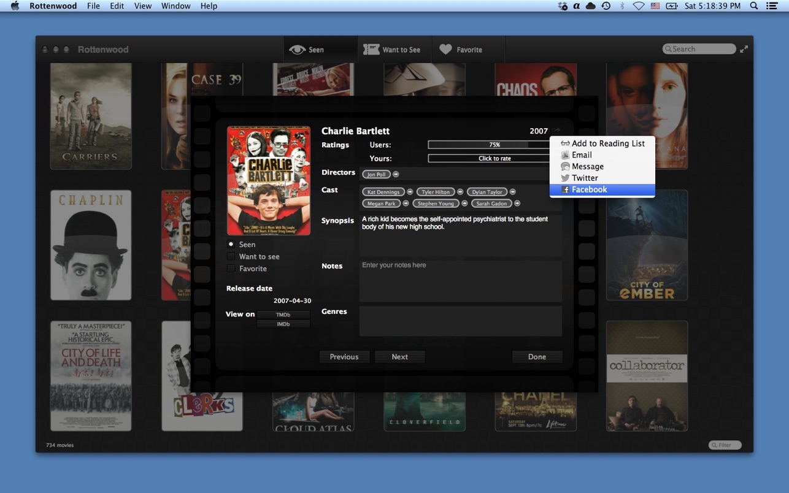
Task: Click the arrow icon next to Jon Poll
Action: coord(396,175)
